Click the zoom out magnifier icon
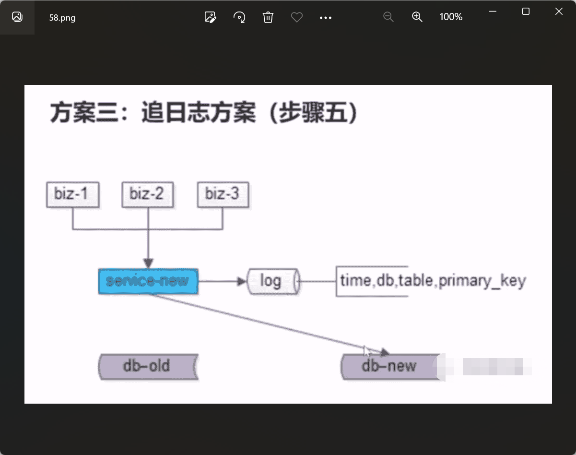This screenshot has width=576, height=455. pos(388,17)
